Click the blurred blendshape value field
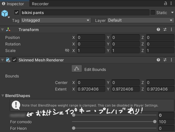 (166, 115)
